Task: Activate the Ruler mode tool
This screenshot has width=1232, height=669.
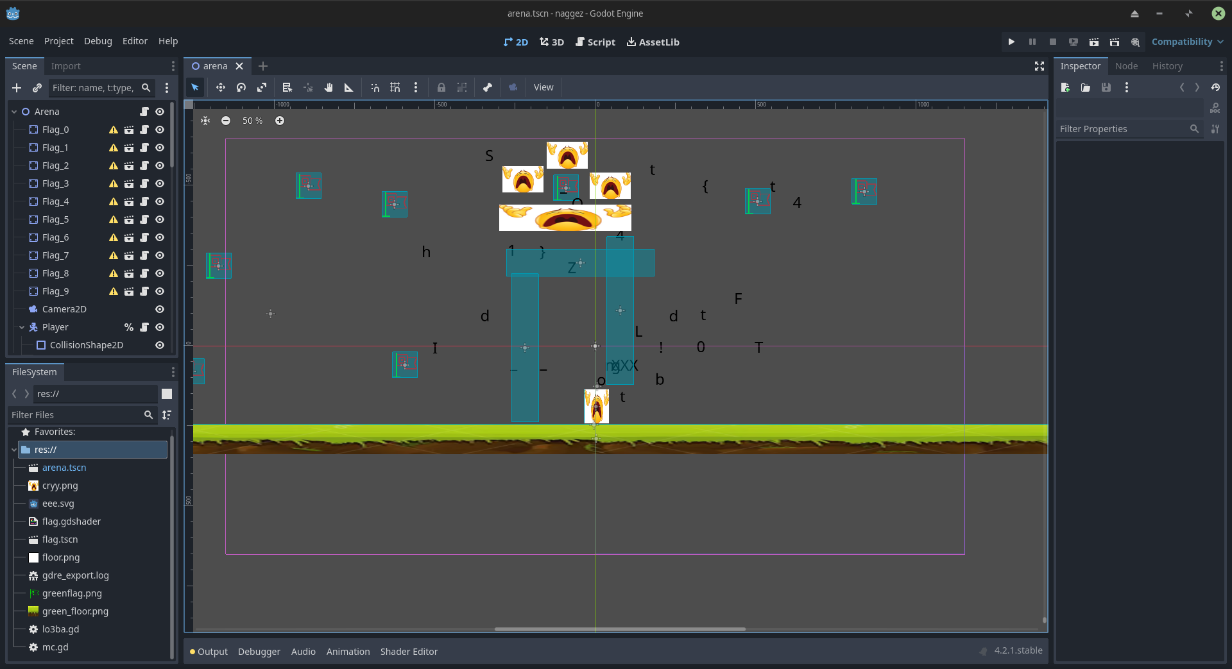Action: click(x=348, y=87)
